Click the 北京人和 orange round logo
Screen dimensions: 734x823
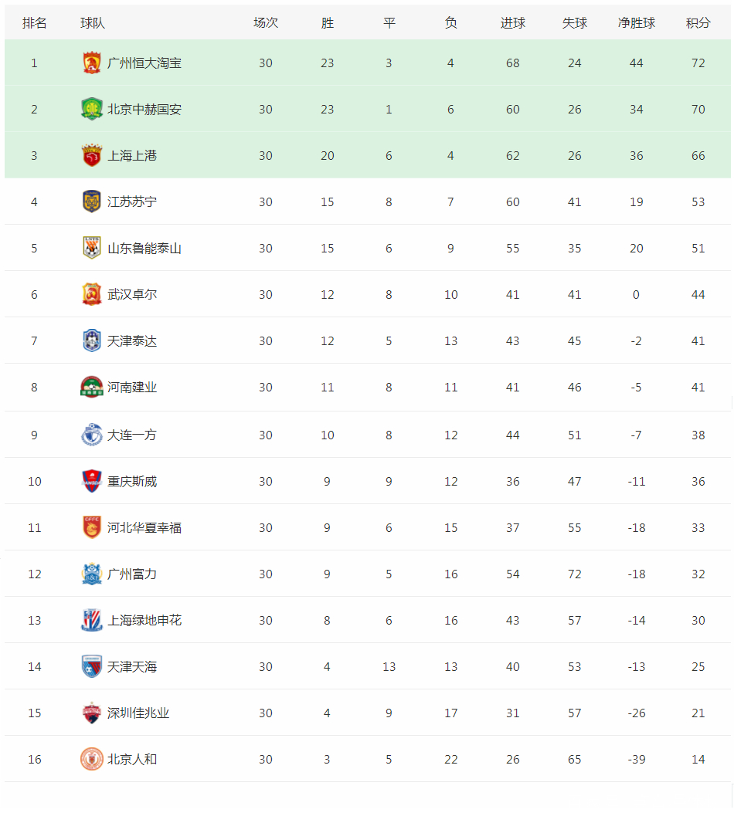click(x=92, y=759)
